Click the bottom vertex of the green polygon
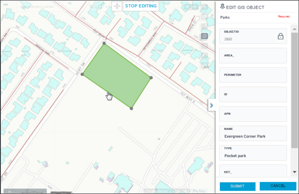The image size is (299, 194). click(131, 108)
